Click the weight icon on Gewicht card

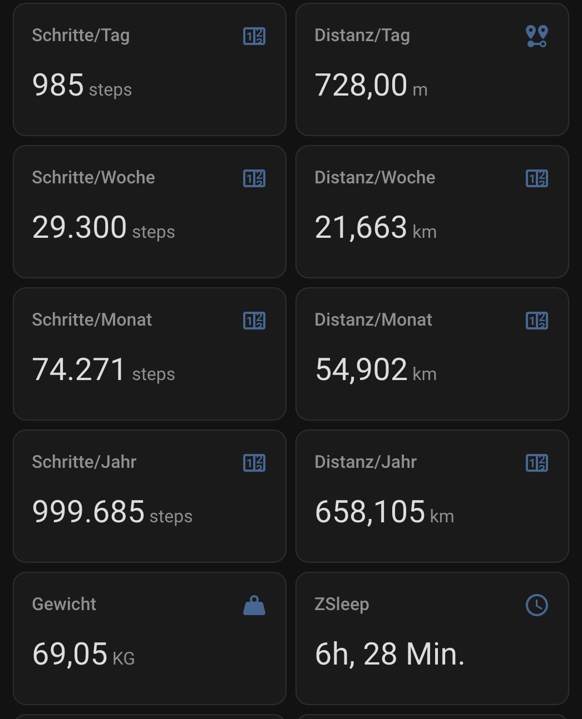click(254, 605)
